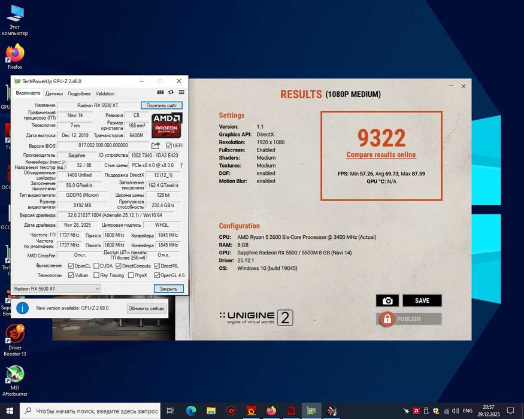Refresh GPU-Z data with the refresh icon
The height and width of the screenshot is (419, 524).
click(x=171, y=92)
